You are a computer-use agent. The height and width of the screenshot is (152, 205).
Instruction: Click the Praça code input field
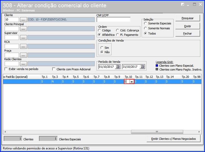pos(12,55)
